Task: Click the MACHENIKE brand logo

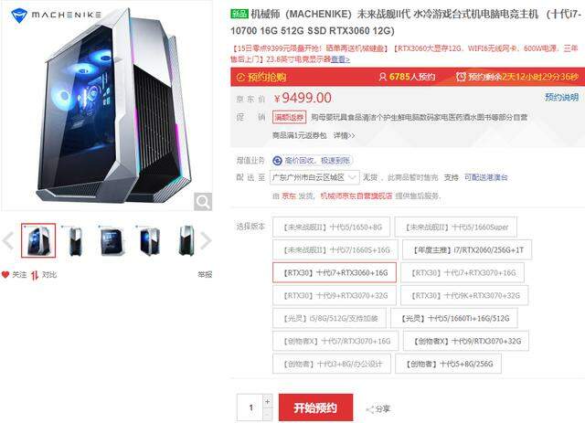Action: tap(56, 16)
